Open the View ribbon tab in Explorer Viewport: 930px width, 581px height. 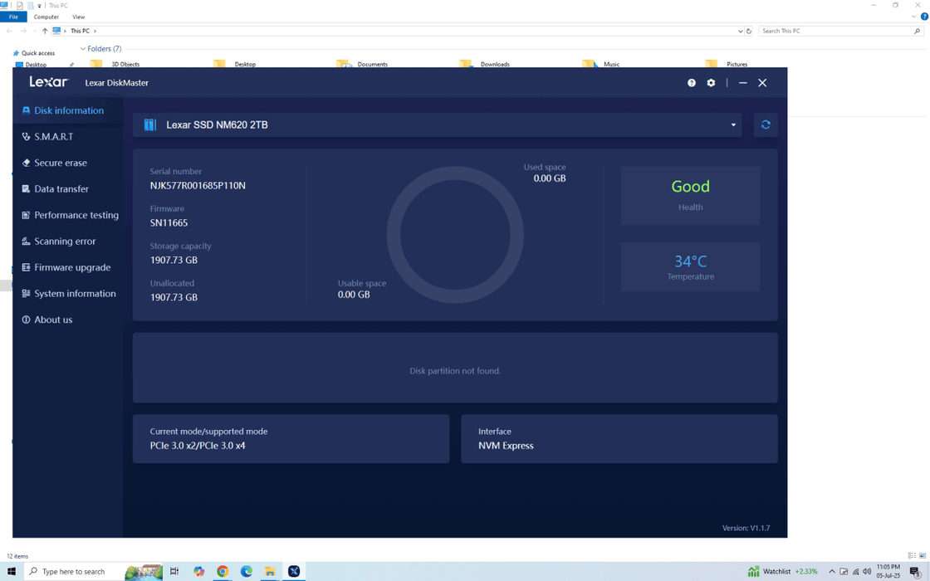78,17
